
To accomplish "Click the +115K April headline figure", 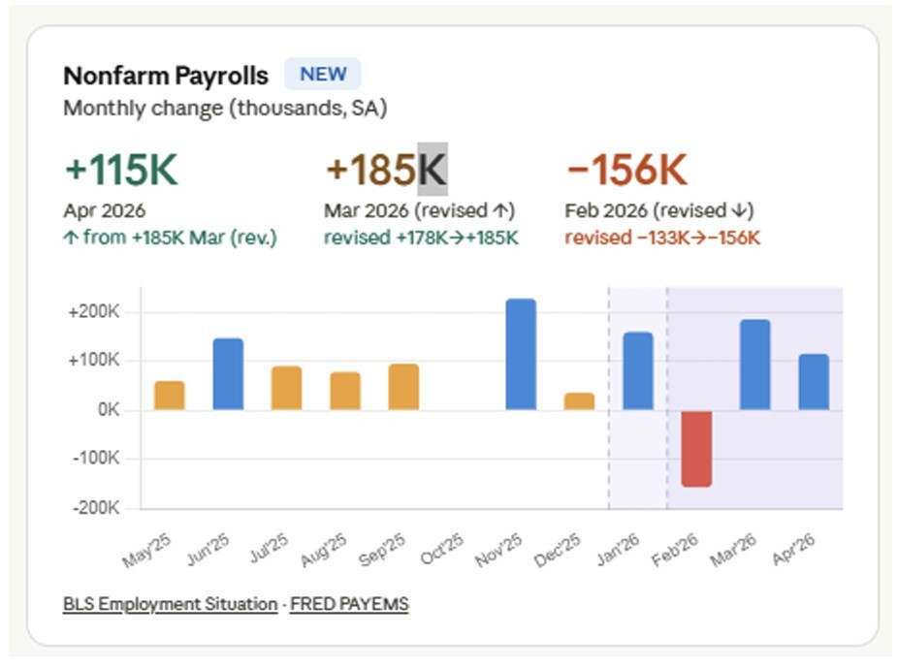I will coord(121,170).
